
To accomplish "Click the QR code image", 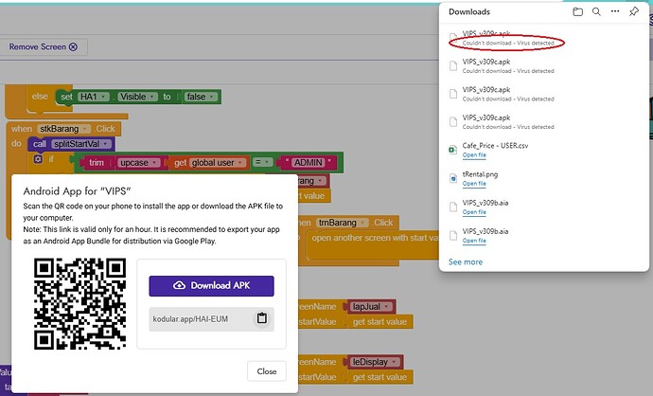I will 79,303.
